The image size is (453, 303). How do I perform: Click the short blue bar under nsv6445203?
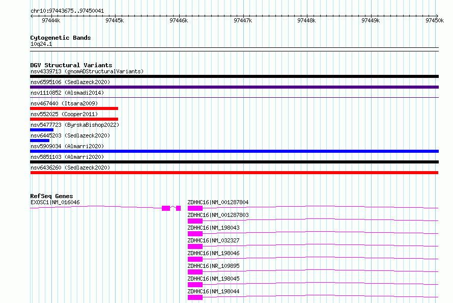click(40, 141)
